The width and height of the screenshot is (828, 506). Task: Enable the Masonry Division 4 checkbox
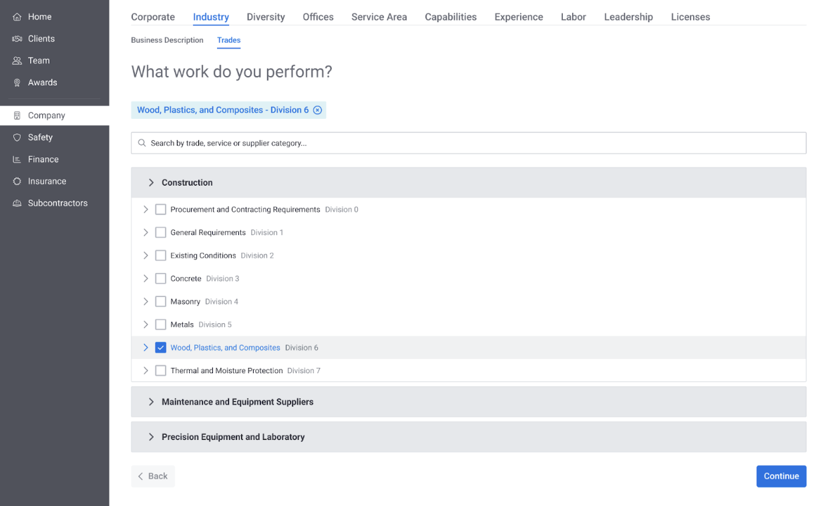coord(160,302)
